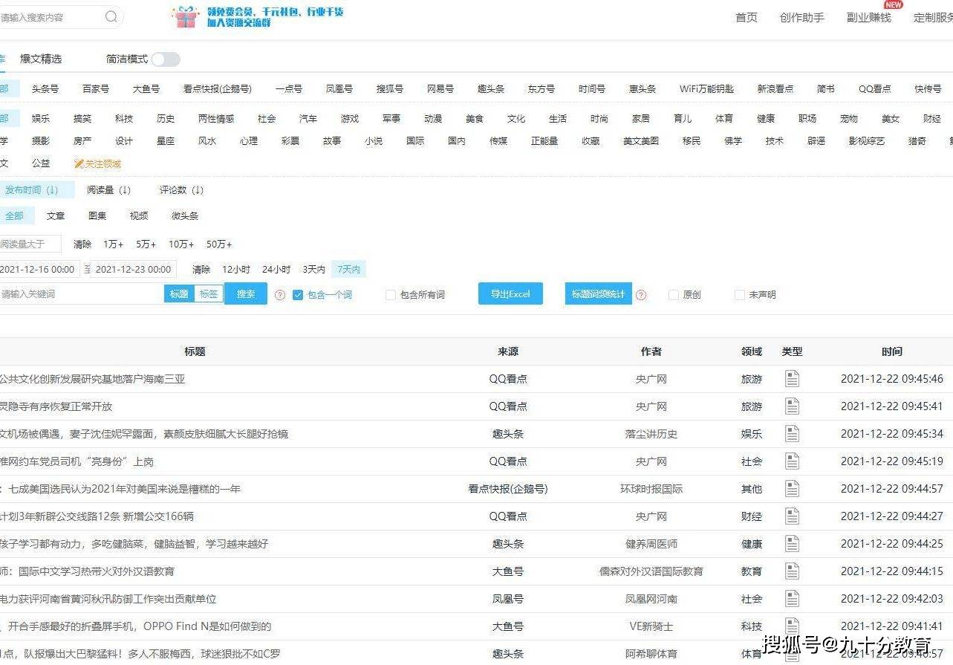Viewport: 953px width, 665px height.
Task: Switch to the 微头条 tab
Action: click(183, 215)
